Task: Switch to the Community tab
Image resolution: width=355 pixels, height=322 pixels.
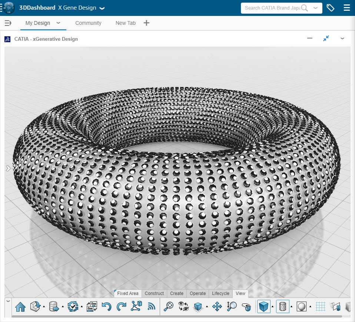Action: pyautogui.click(x=88, y=23)
